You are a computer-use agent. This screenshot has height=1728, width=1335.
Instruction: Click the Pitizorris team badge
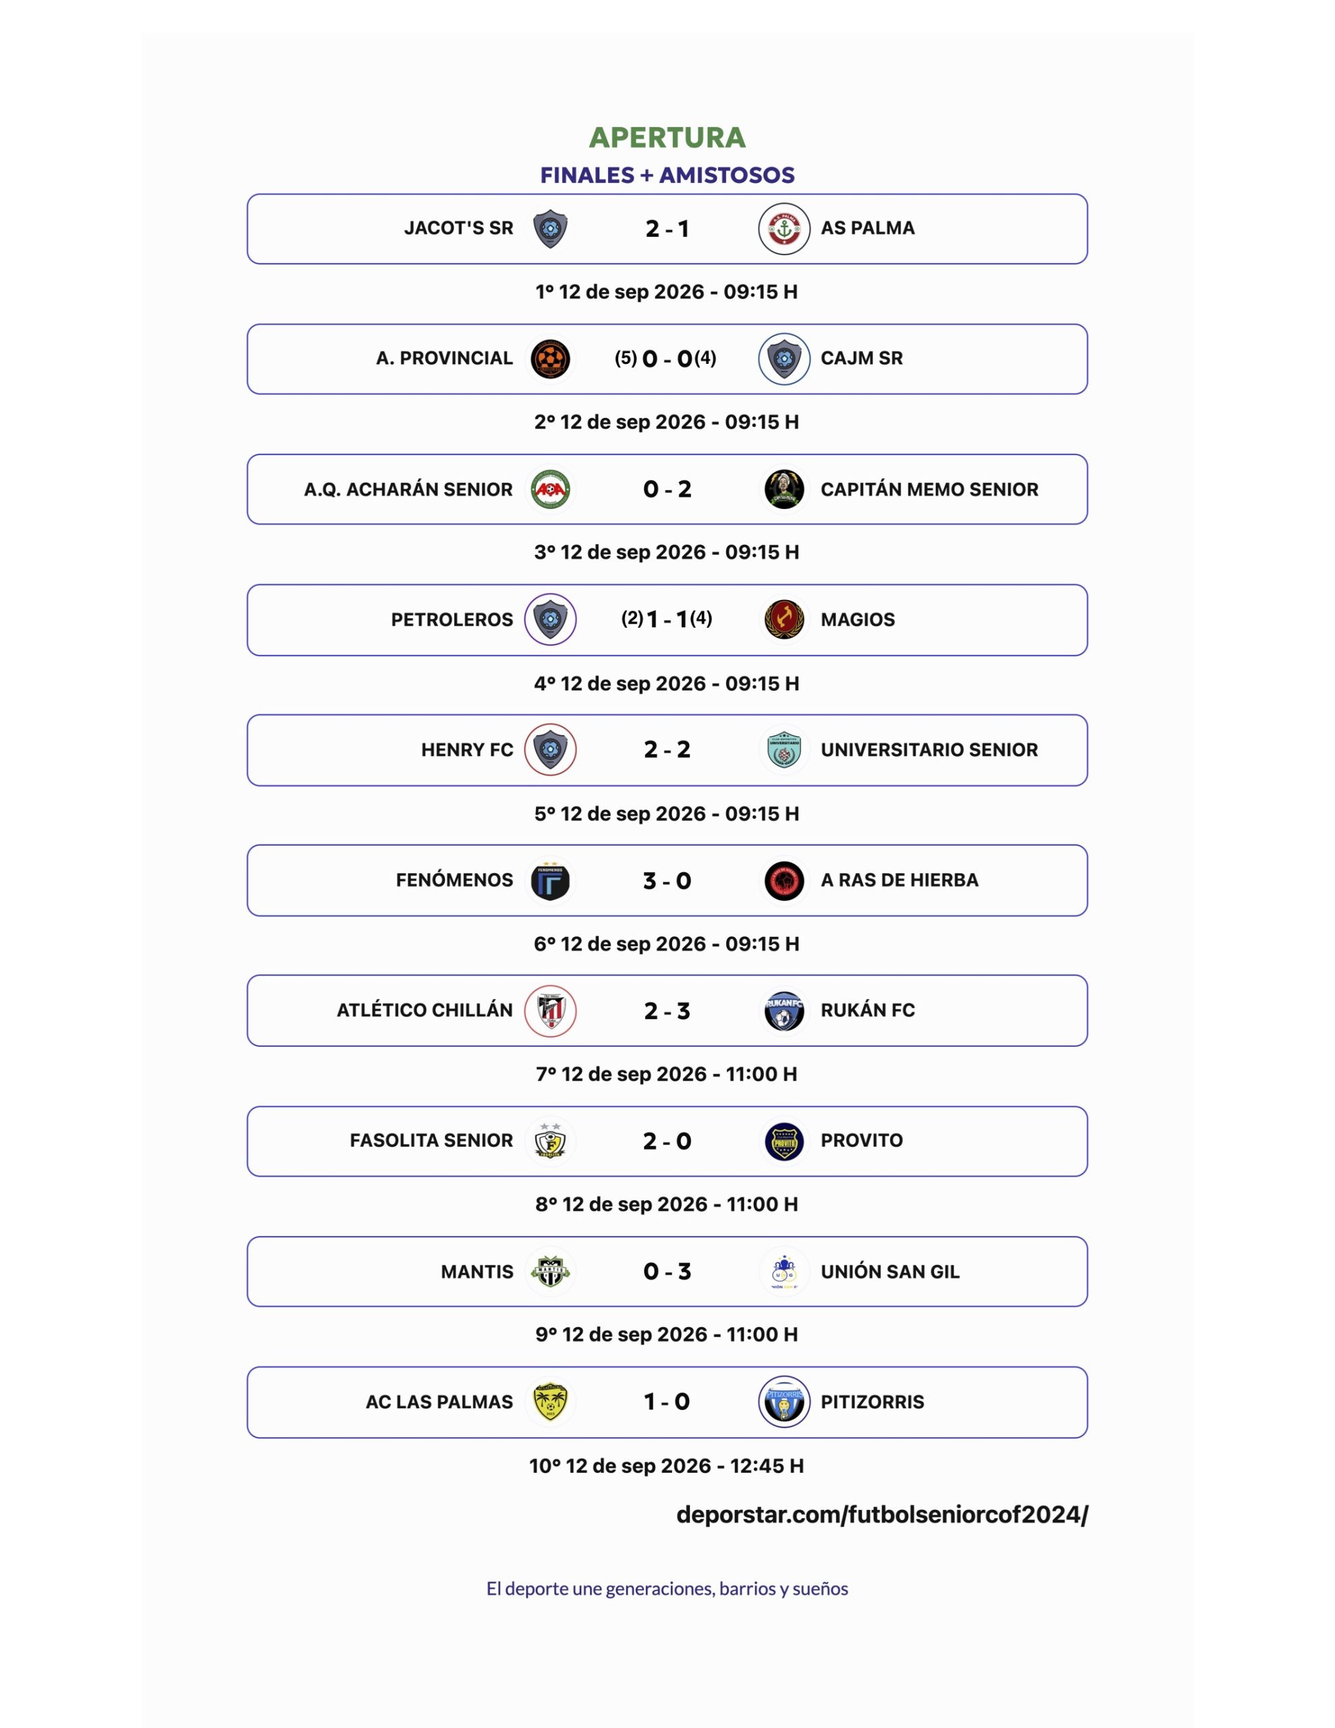pyautogui.click(x=784, y=1402)
